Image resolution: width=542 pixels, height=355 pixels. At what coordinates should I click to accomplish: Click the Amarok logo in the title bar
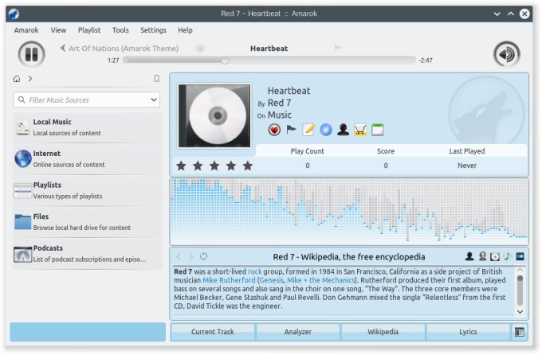pos(14,14)
